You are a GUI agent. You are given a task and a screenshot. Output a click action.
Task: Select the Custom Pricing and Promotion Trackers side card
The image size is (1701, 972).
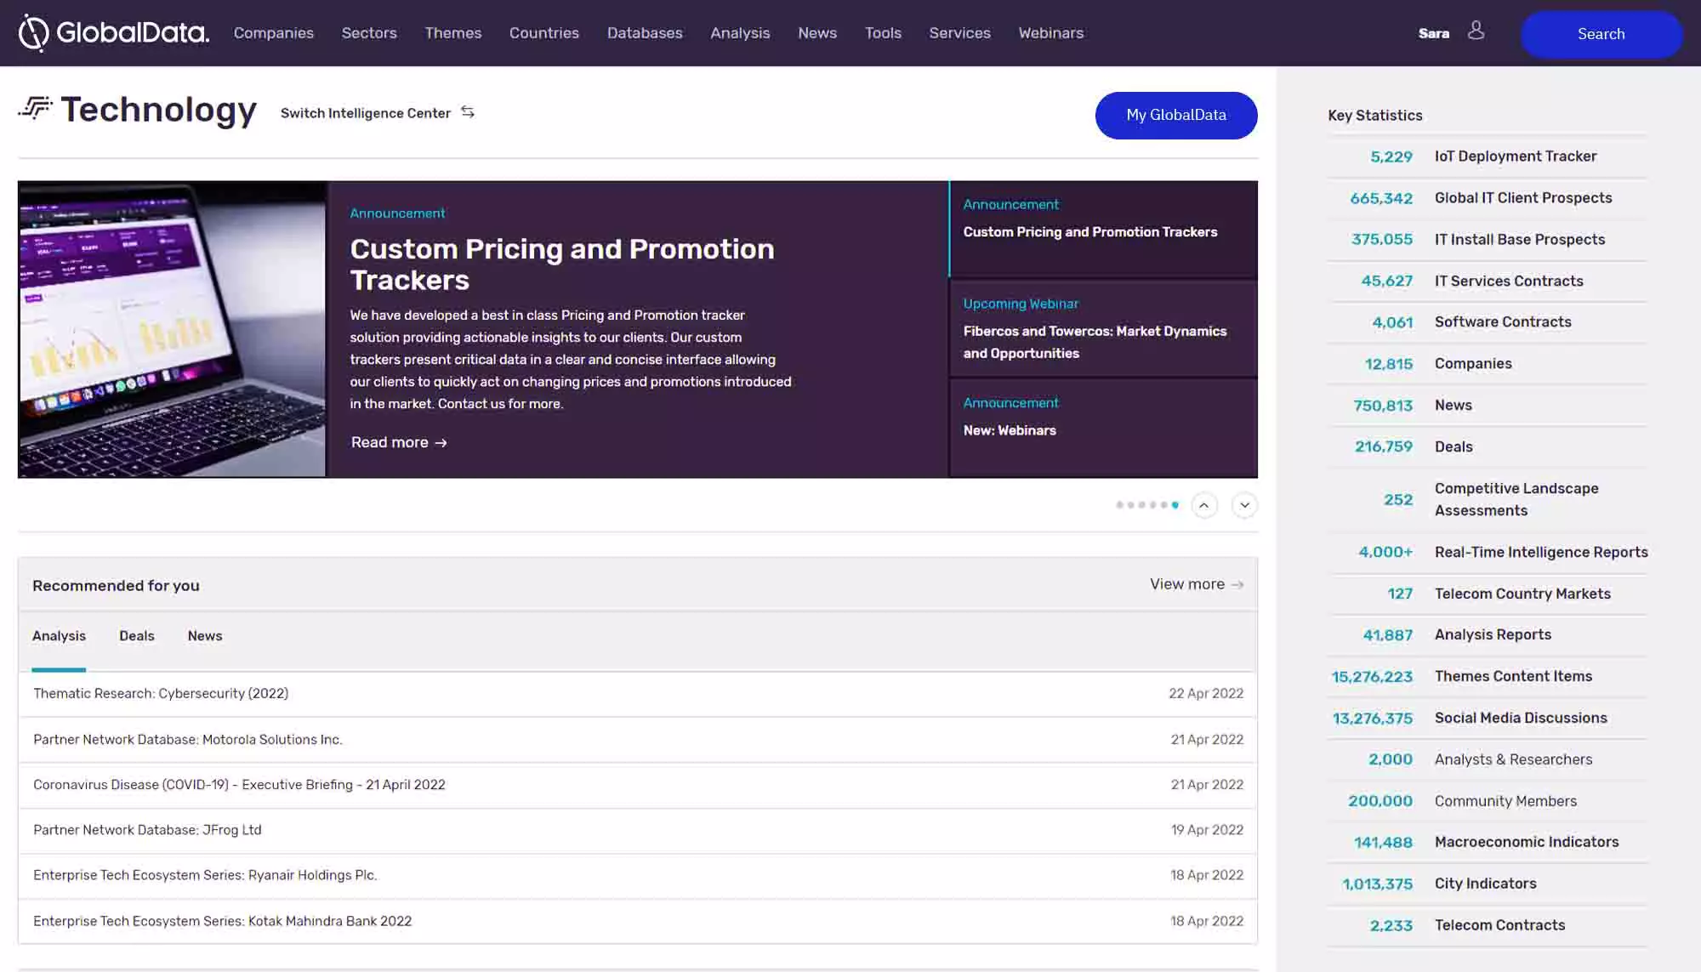coord(1103,229)
